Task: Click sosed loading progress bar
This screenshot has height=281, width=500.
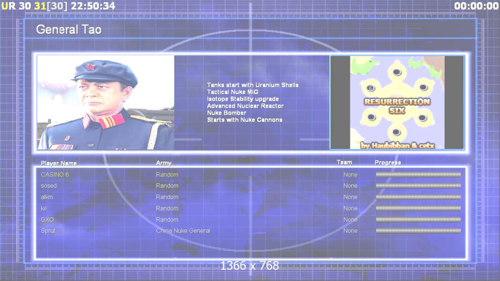Action: coord(418,186)
